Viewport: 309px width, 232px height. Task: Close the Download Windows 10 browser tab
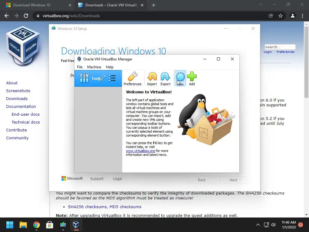(x=70, y=5)
